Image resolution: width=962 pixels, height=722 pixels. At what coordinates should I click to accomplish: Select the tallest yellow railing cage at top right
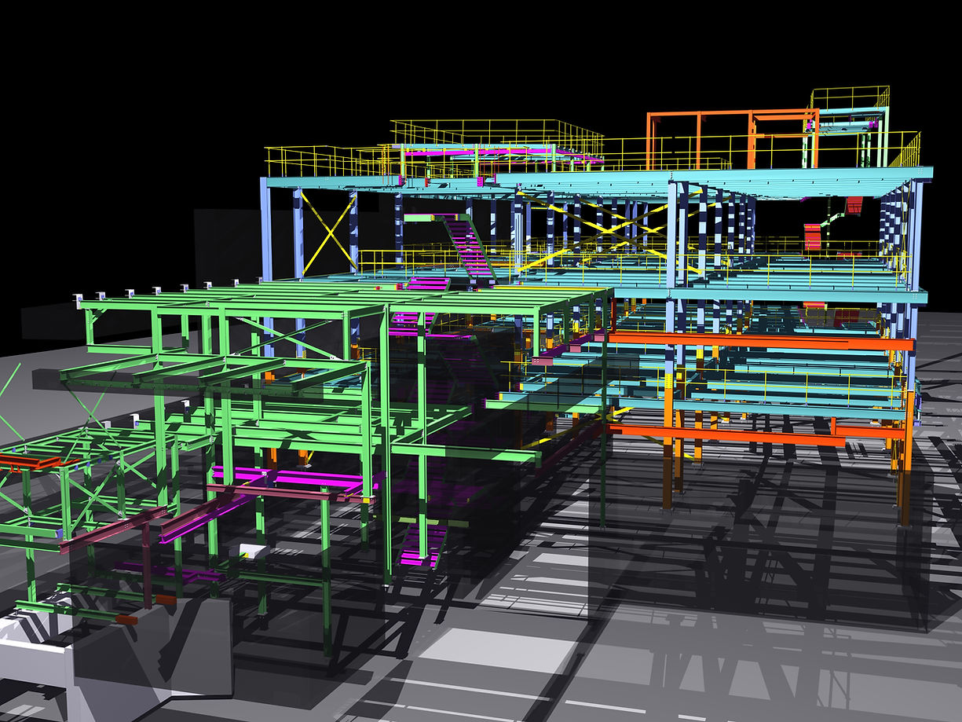click(x=850, y=97)
